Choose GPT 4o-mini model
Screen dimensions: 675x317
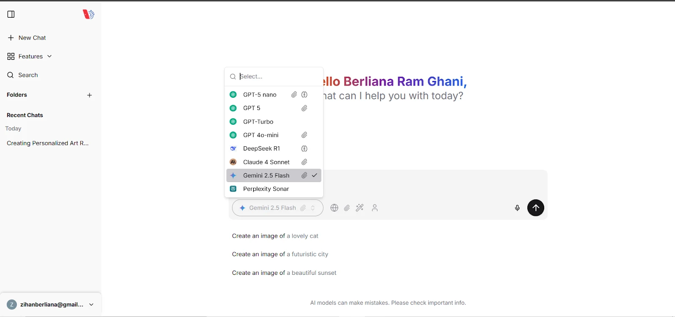[274, 135]
